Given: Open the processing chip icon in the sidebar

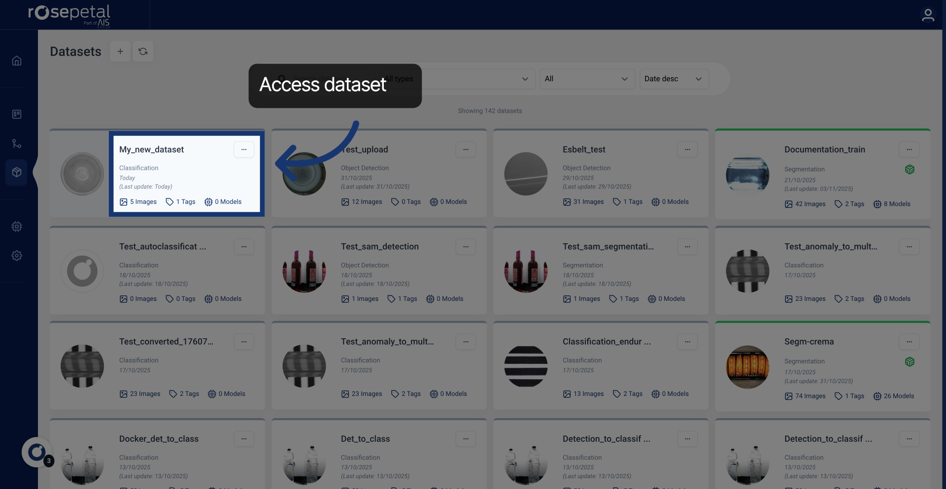Looking at the screenshot, I should (x=16, y=227).
